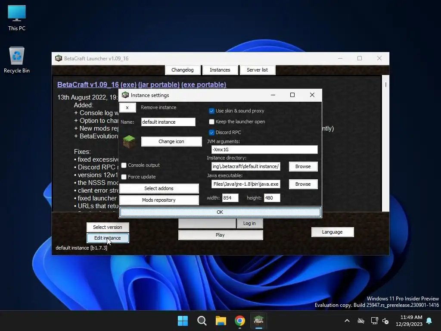Screen dimensions: 441x331
Task: Open the (jar portable) download link
Action: coord(159,84)
